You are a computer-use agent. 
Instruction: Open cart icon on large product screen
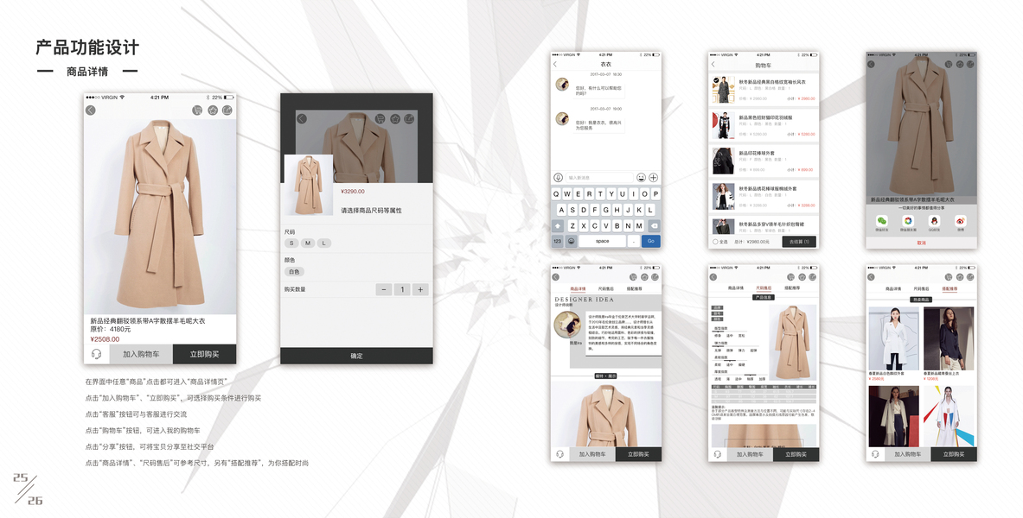pos(197,111)
